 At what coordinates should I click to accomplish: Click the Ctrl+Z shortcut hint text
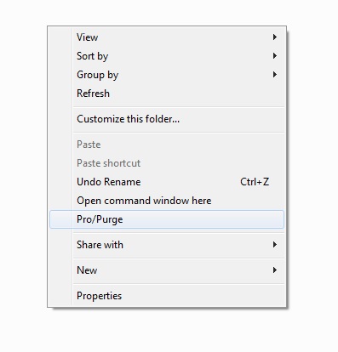[255, 182]
